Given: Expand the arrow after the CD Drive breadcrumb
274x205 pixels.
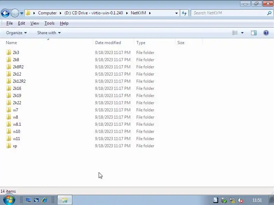Looking at the screenshot, I should click(127, 13).
